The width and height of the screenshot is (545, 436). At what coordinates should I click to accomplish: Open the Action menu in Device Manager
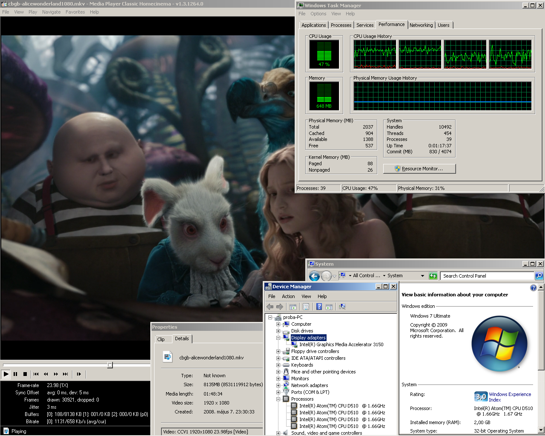pyautogui.click(x=288, y=296)
